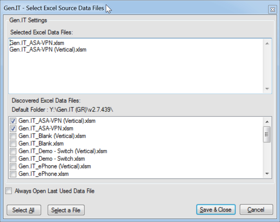Click the Select All button
This screenshot has width=280, height=222.
pos(23,210)
